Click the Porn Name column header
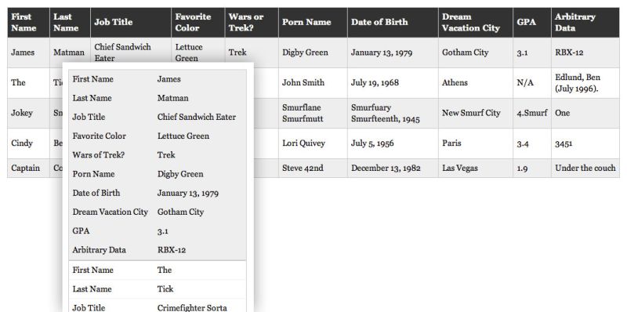 tap(313, 23)
